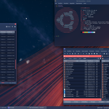
Task: Click the green color swatch in neofetch output
Action: click(x=85, y=32)
